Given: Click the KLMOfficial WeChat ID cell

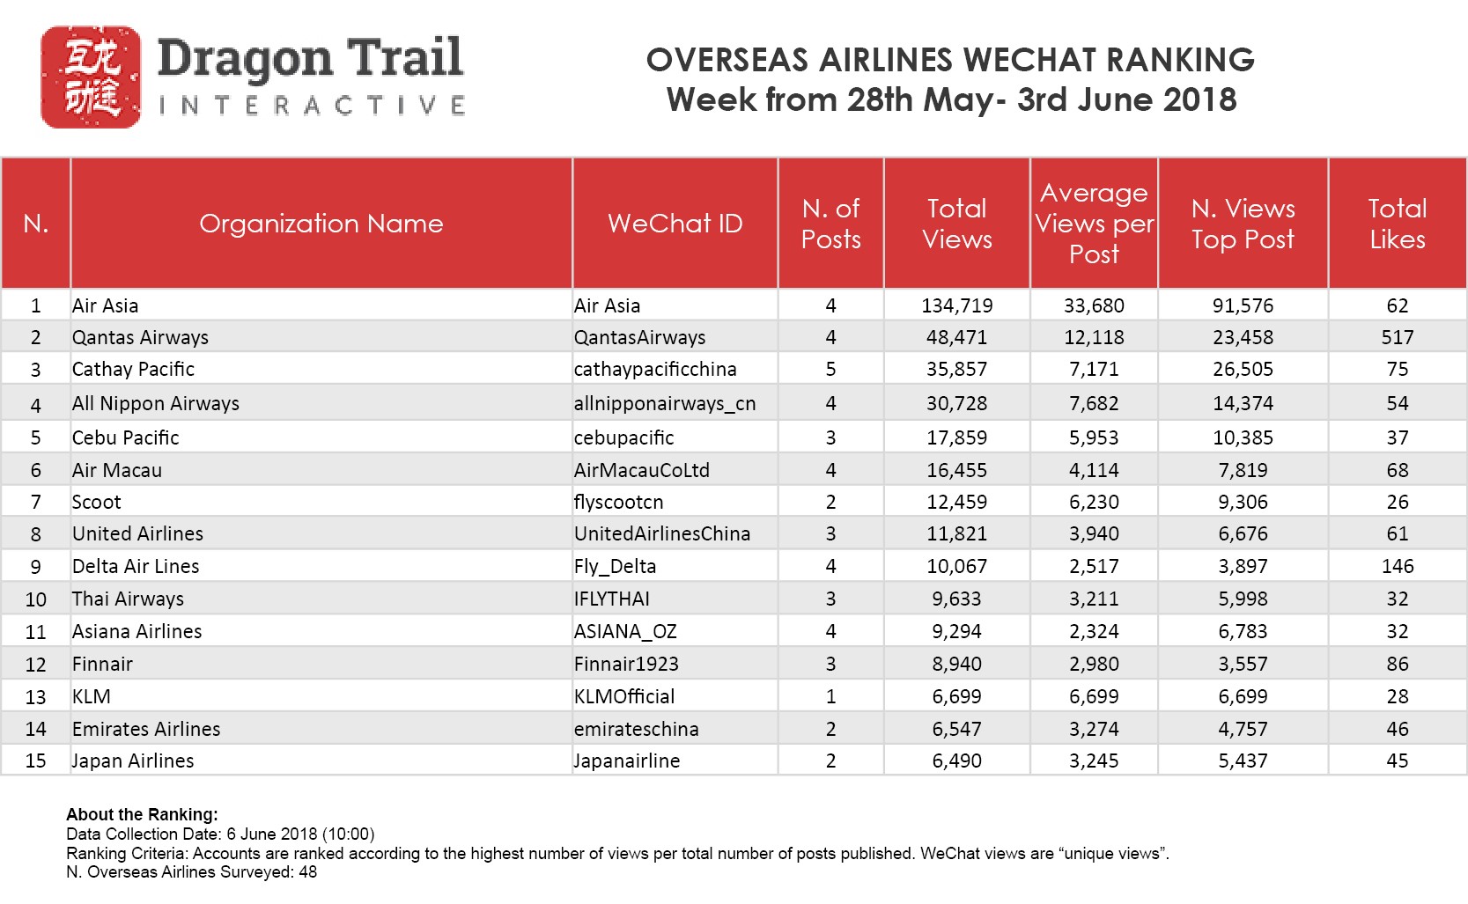Looking at the screenshot, I should click(624, 696).
